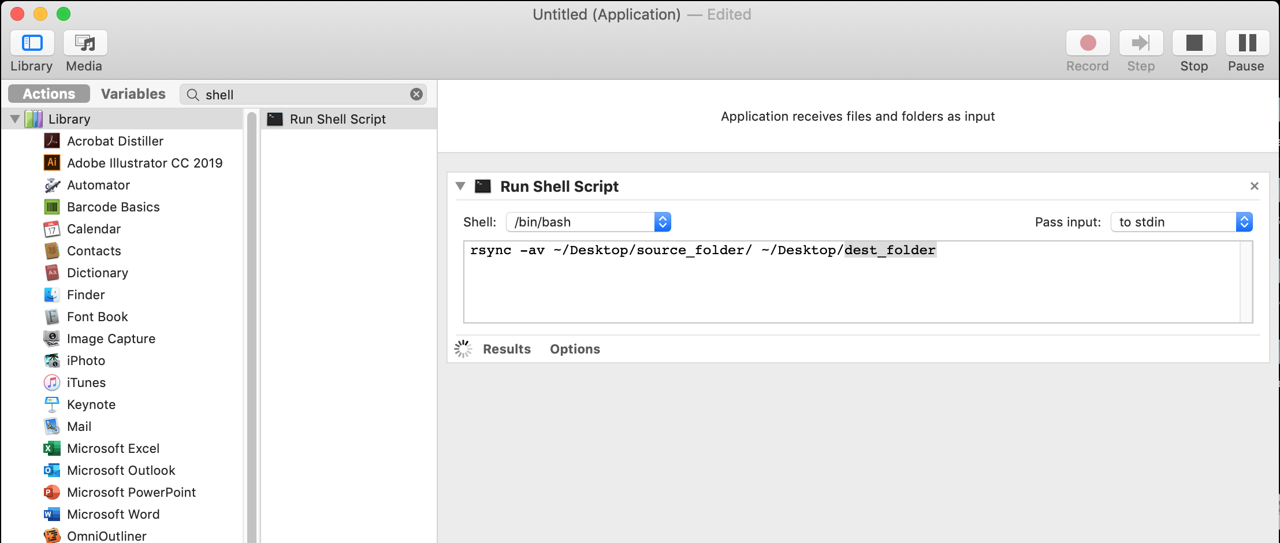Viewport: 1280px width, 543px height.
Task: Open the Pass input dropdown
Action: pos(1181,222)
